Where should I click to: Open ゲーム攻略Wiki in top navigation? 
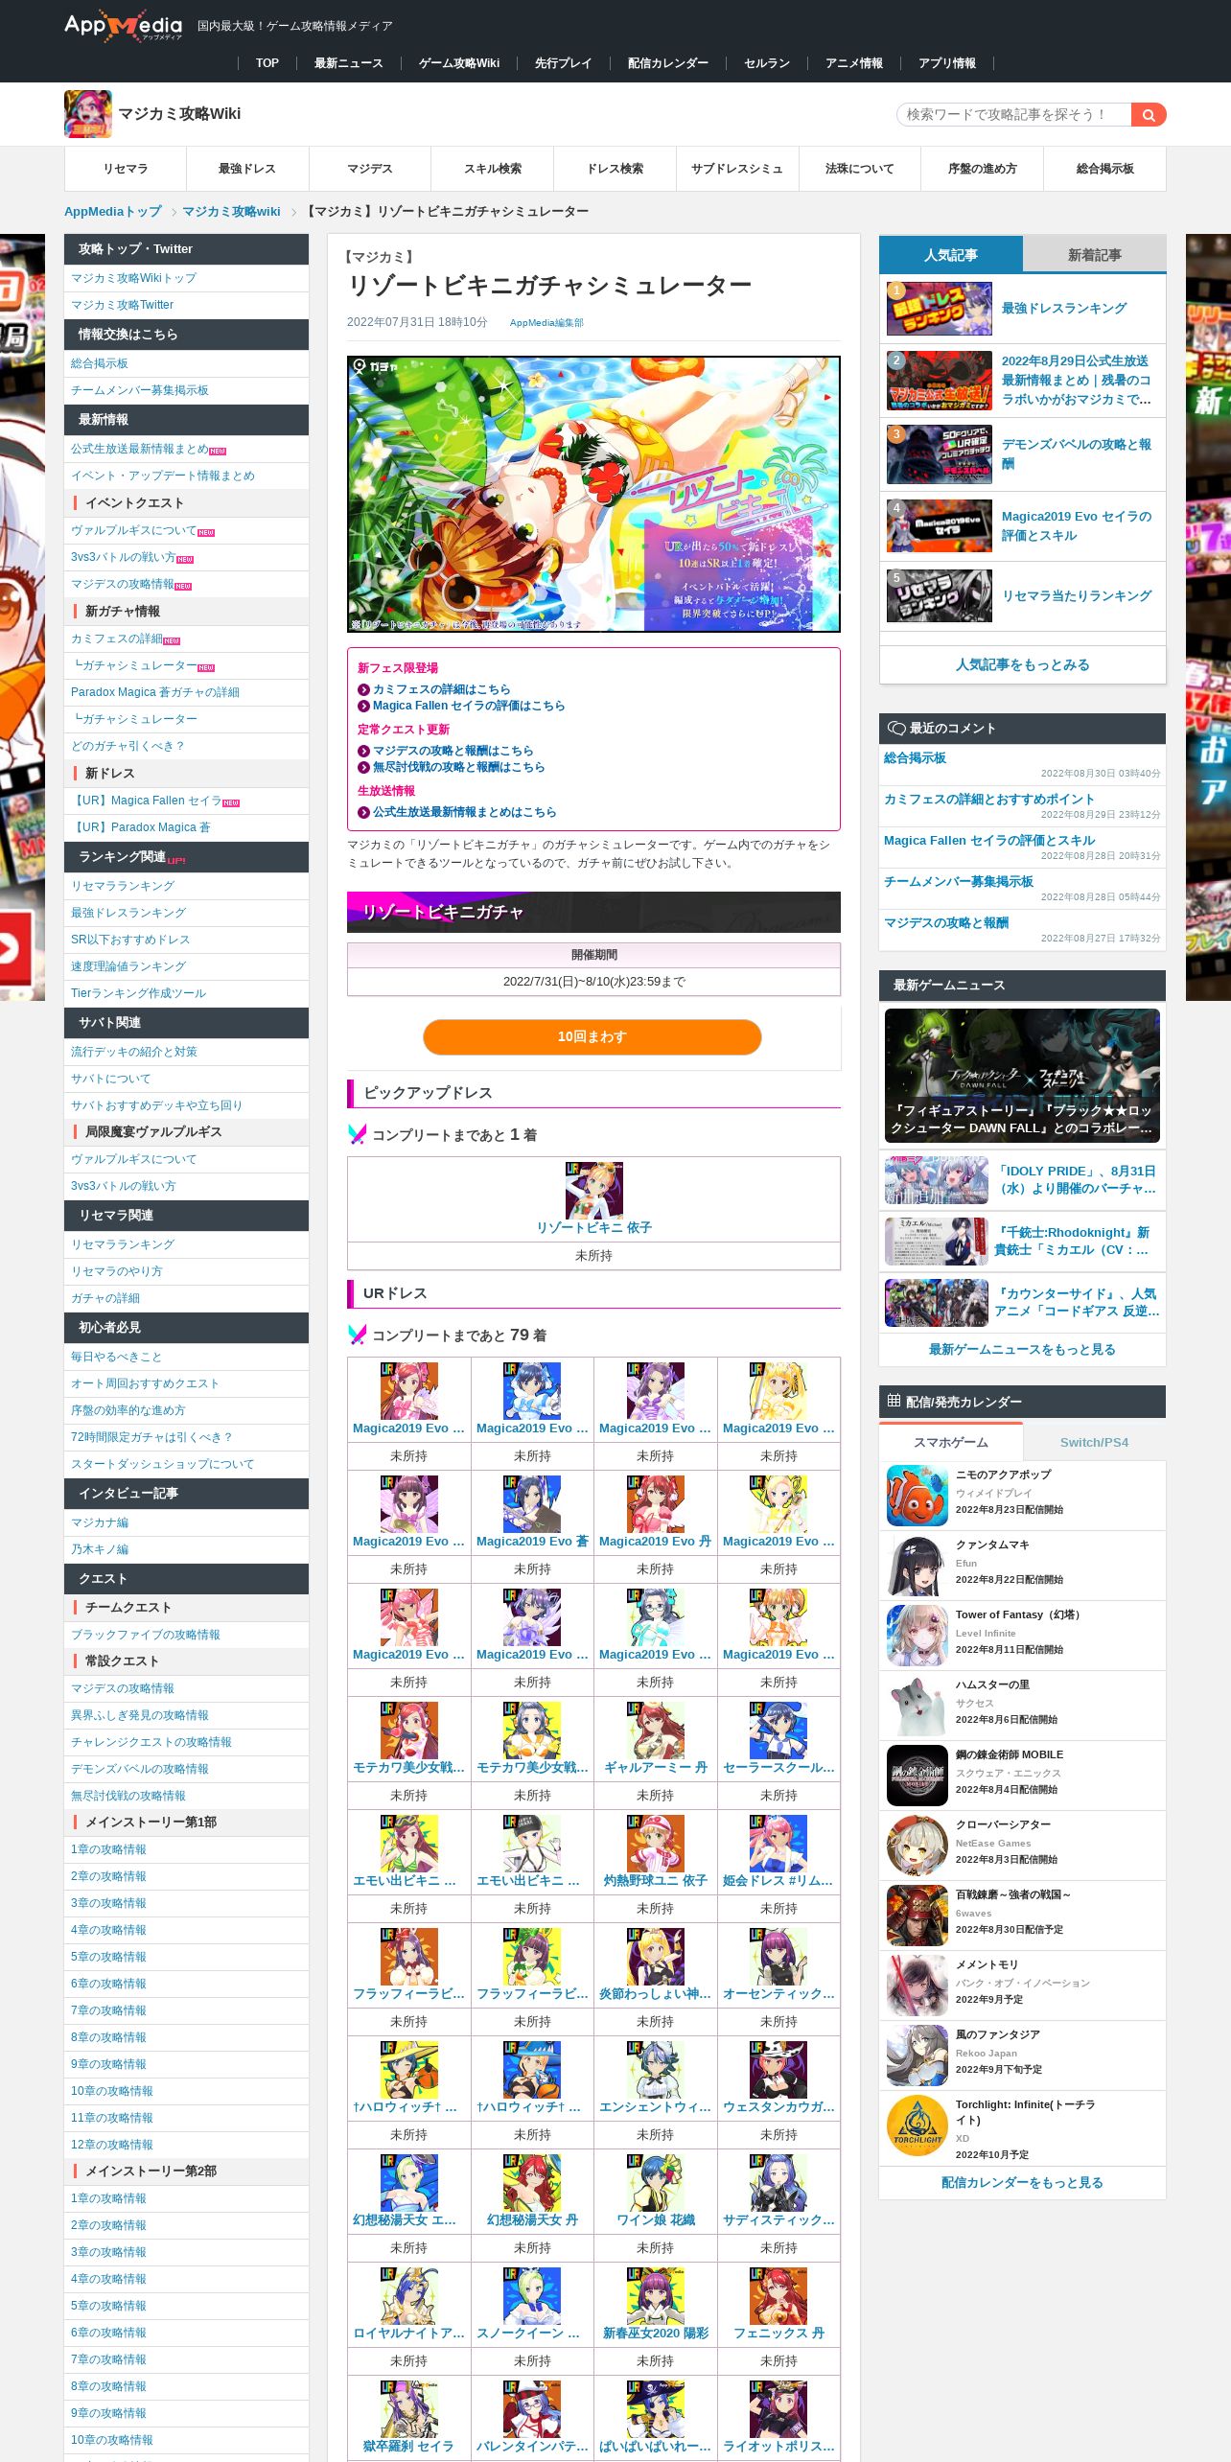(x=459, y=63)
